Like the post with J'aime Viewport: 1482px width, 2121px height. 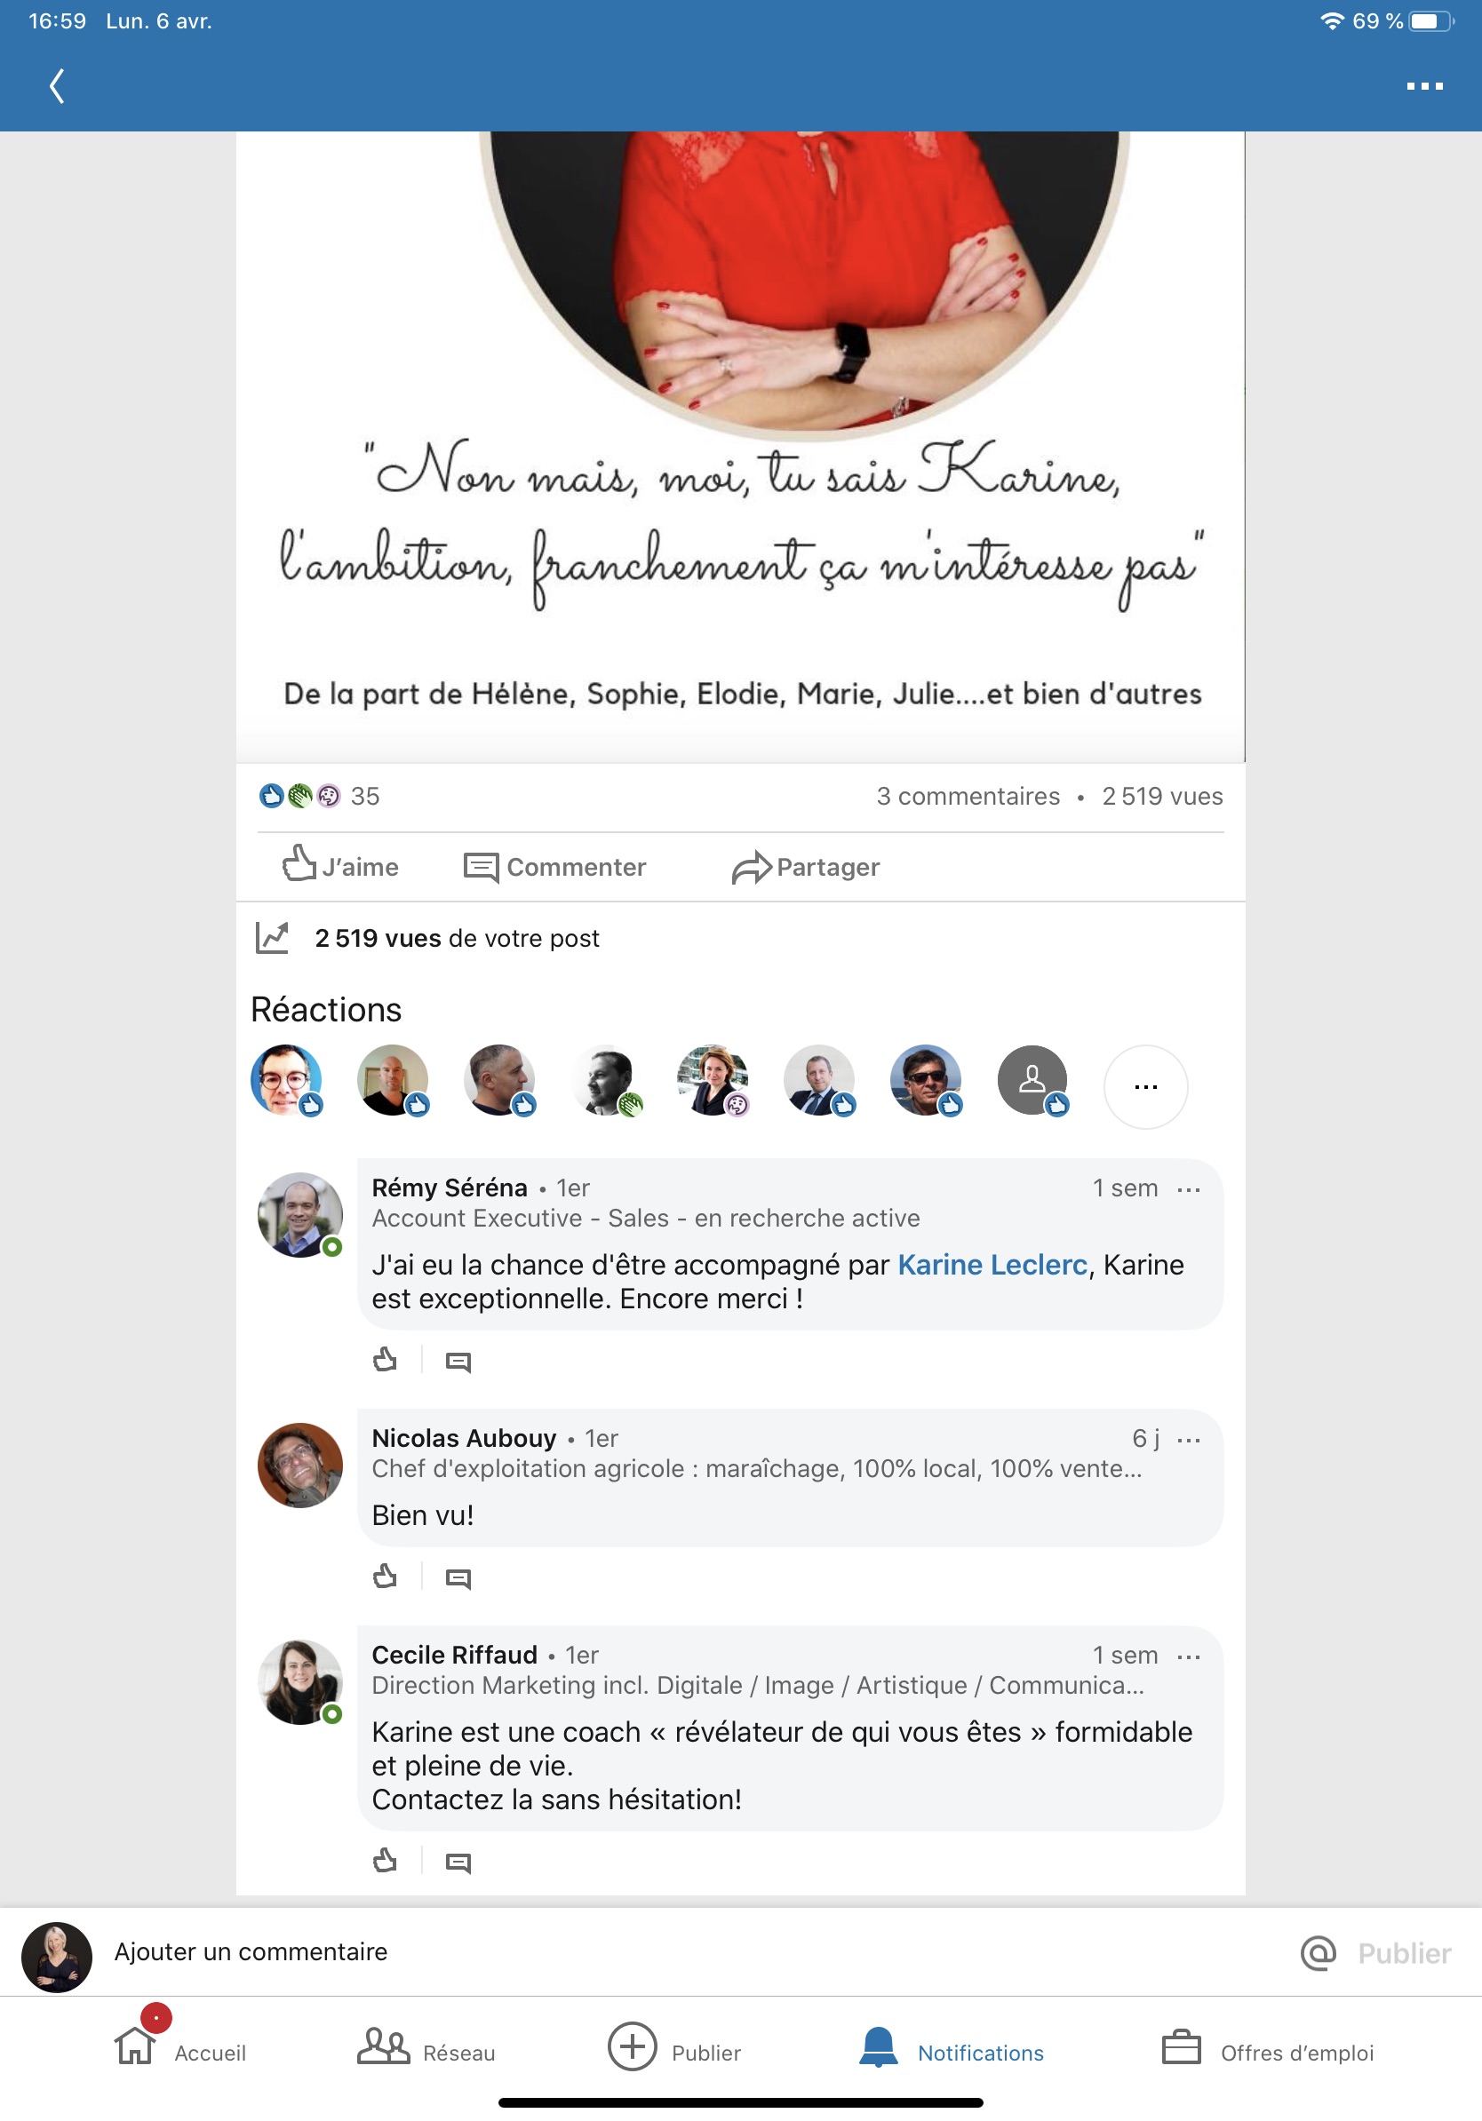[x=340, y=866]
